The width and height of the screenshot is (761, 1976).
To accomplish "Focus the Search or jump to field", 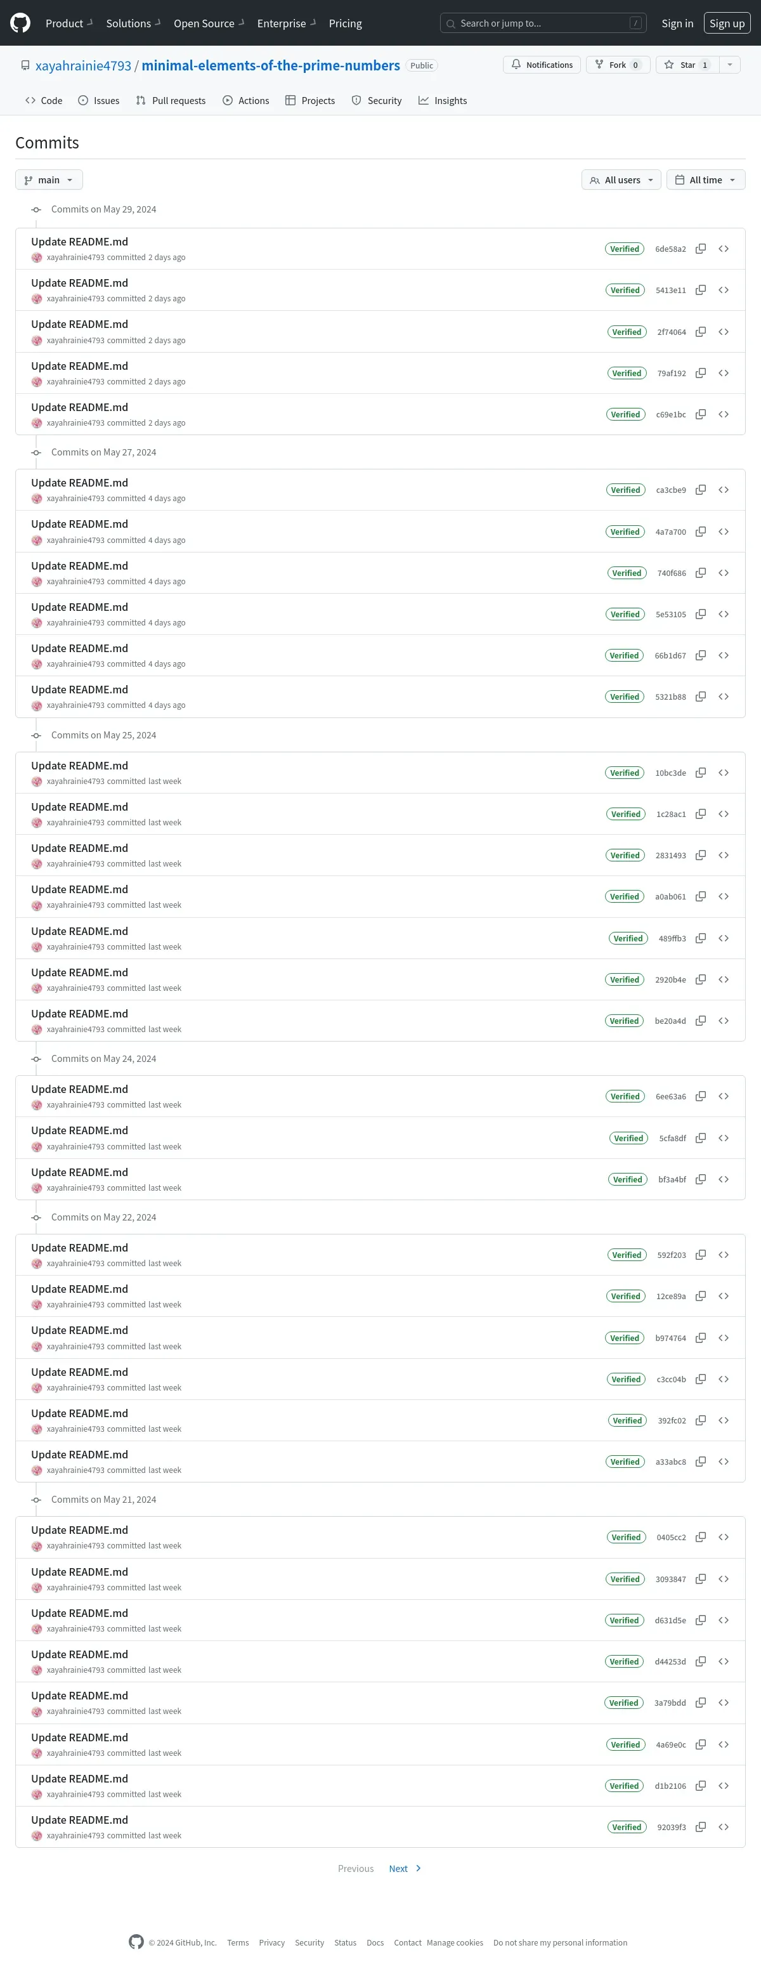I will coord(543,23).
